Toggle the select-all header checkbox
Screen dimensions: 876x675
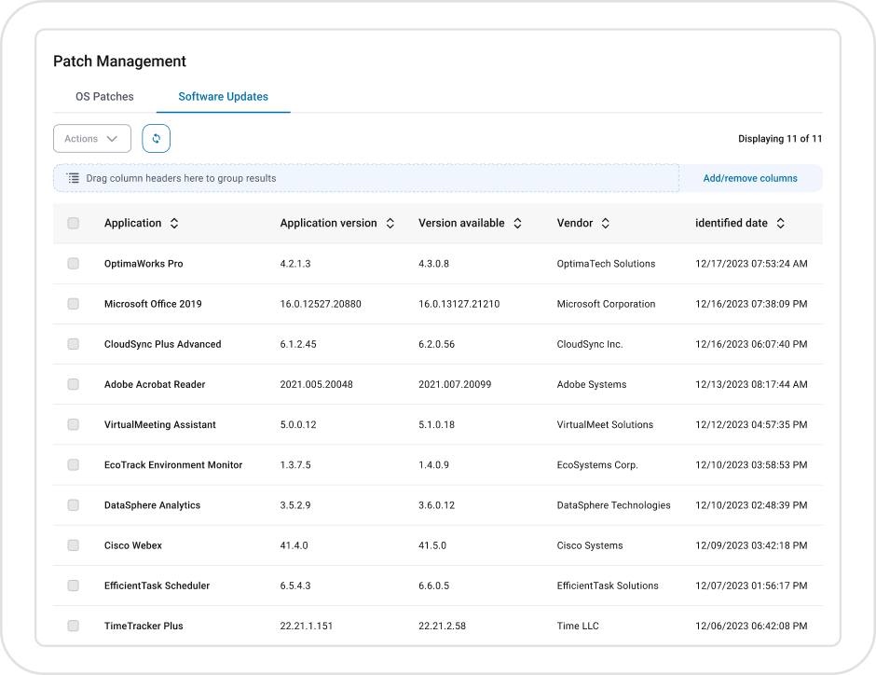tap(74, 224)
